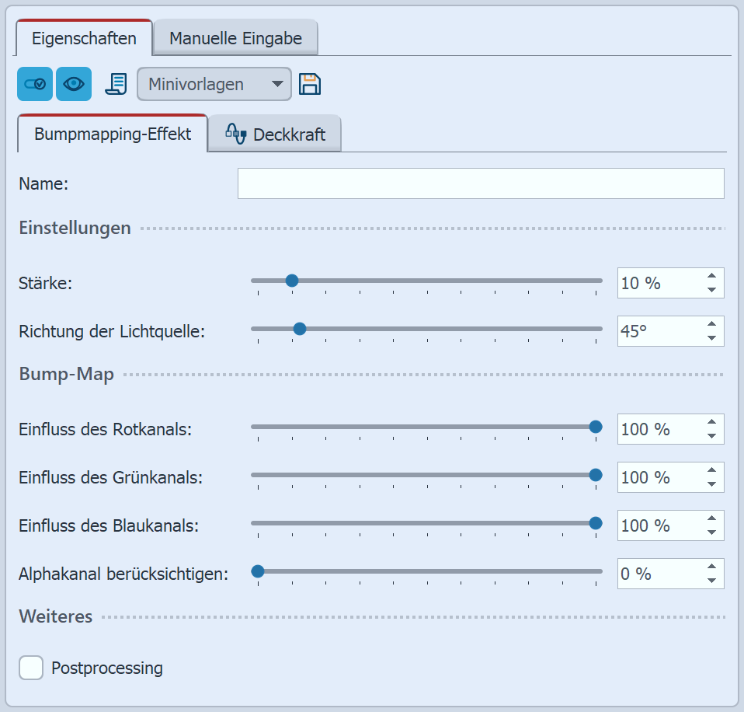Select the Eigenschaften tab
Image resolution: width=744 pixels, height=712 pixels.
[84, 38]
